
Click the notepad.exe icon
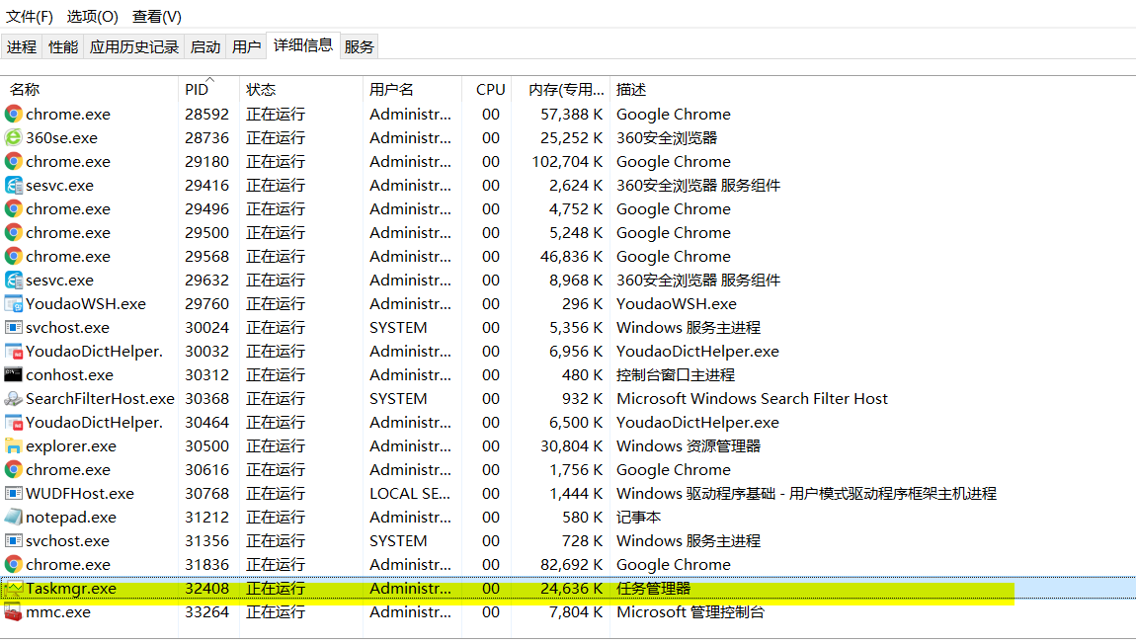tap(13, 518)
